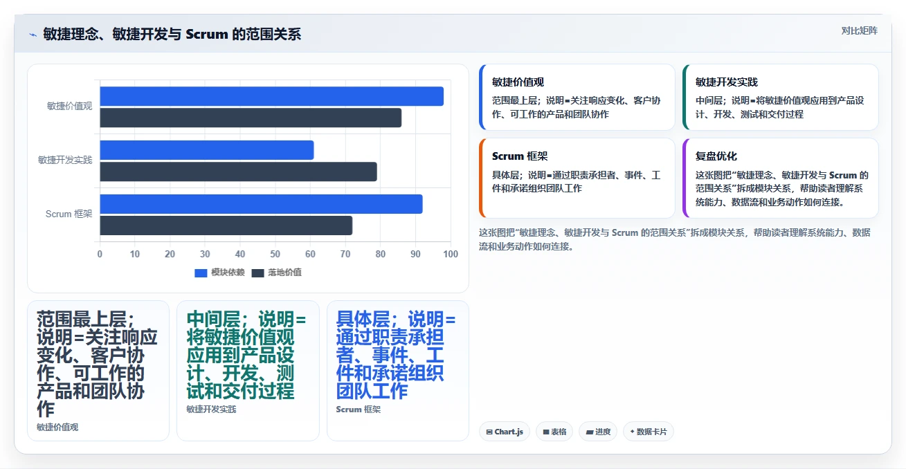Click the lightning icon beside the page title
This screenshot has height=469, width=906.
click(33, 35)
